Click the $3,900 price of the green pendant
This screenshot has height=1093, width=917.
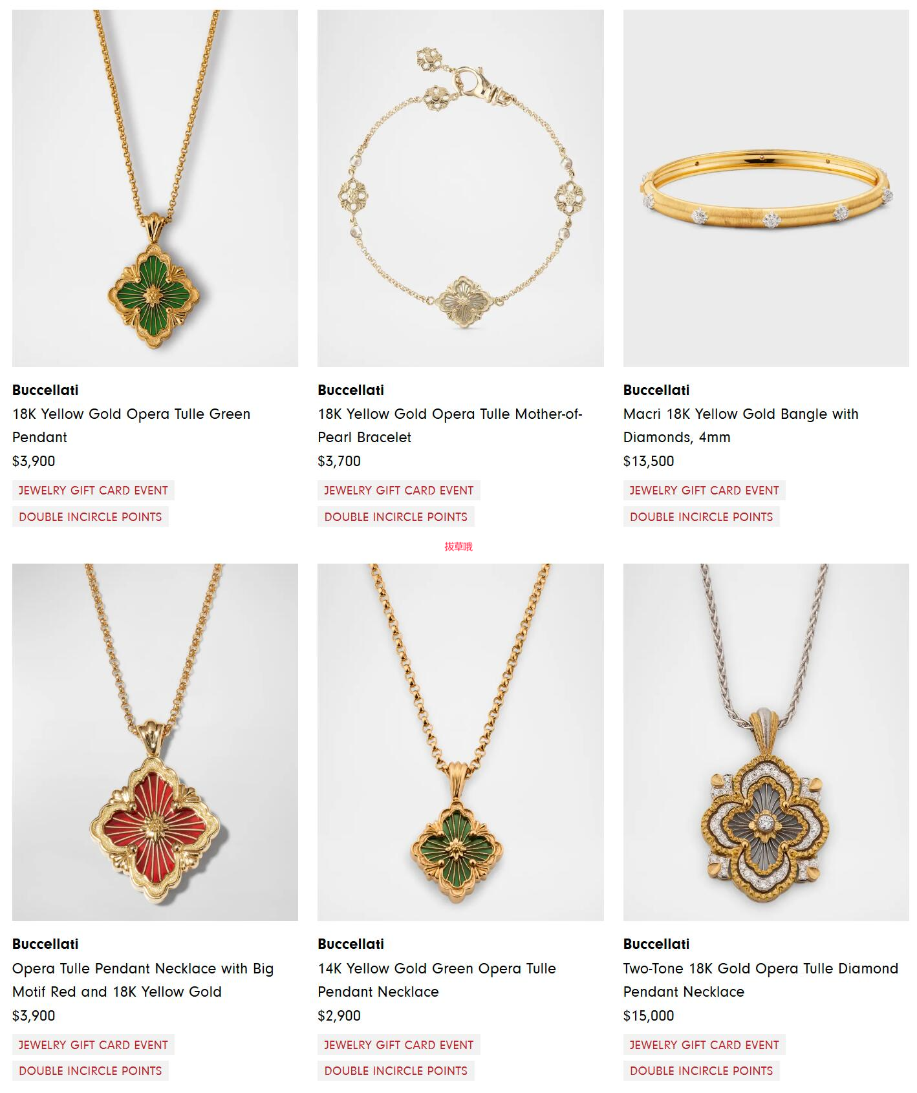coord(34,461)
